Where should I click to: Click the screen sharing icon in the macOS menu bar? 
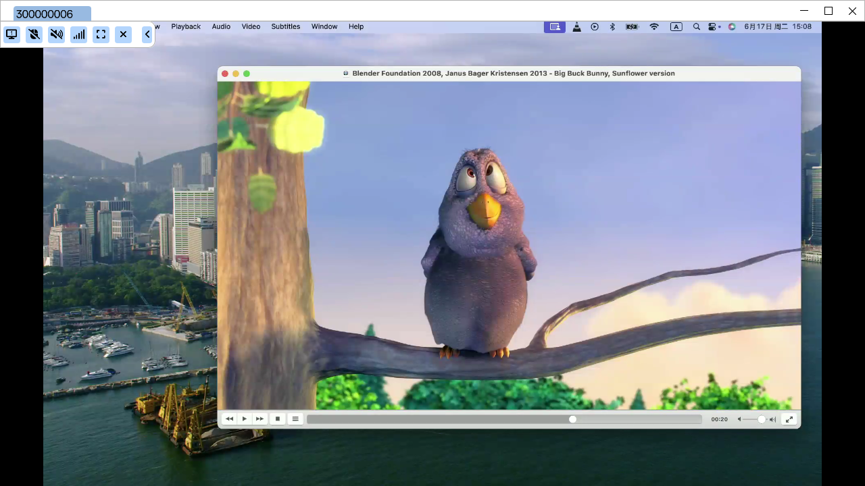555,27
